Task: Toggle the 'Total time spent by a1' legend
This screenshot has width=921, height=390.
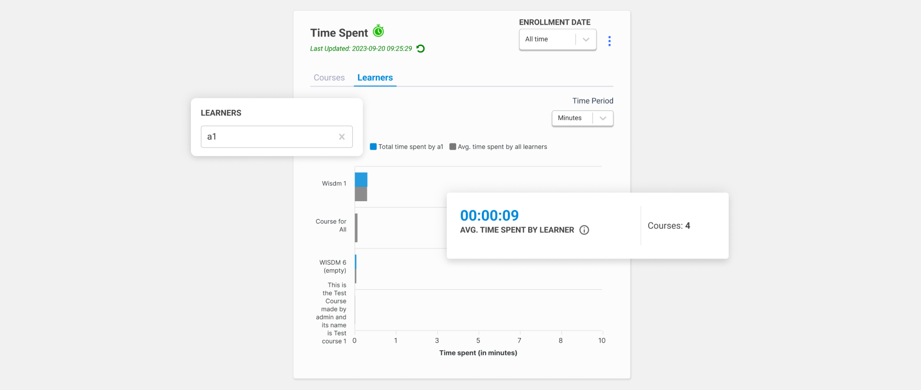Action: click(406, 147)
